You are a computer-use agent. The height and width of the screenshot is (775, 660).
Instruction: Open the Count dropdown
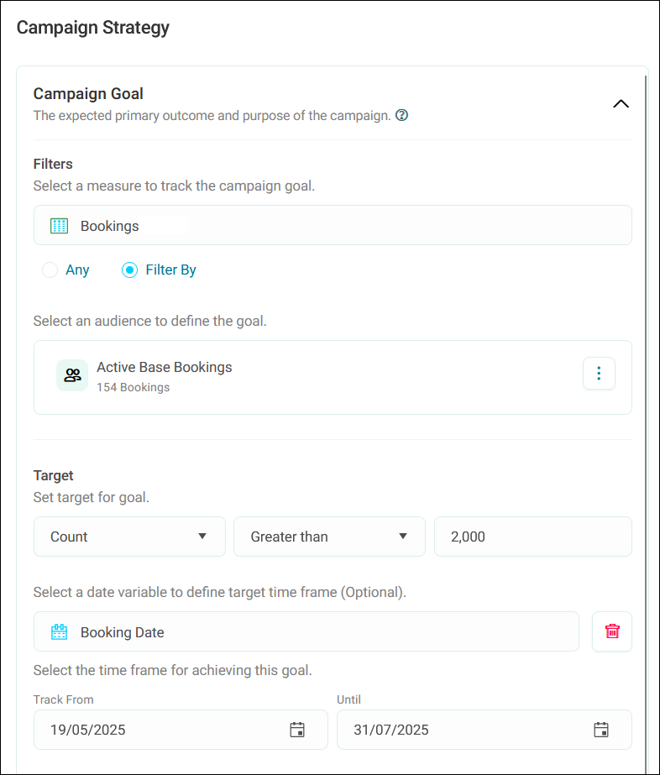tap(129, 537)
